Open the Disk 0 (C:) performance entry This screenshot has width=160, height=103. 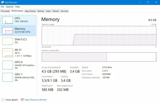coord(18,41)
